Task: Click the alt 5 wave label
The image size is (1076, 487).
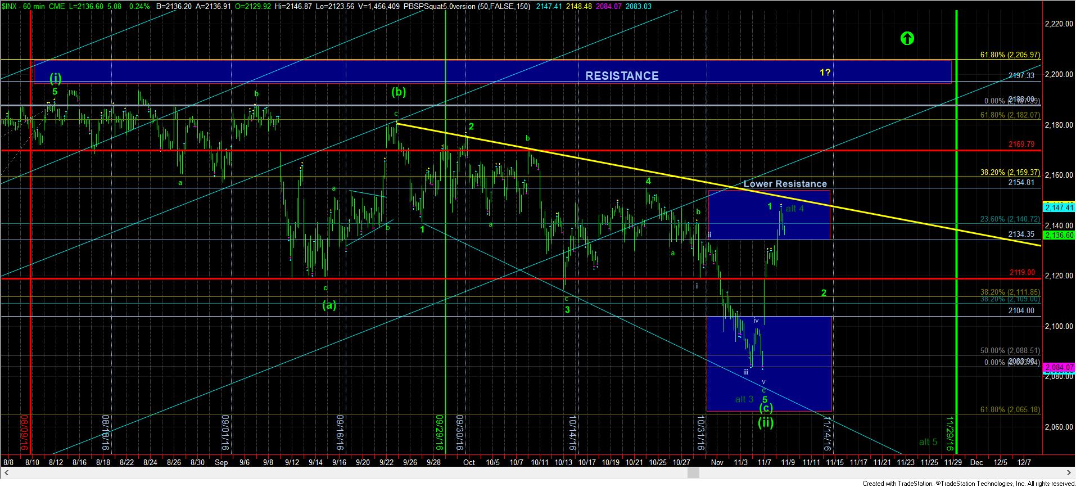Action: (x=928, y=442)
